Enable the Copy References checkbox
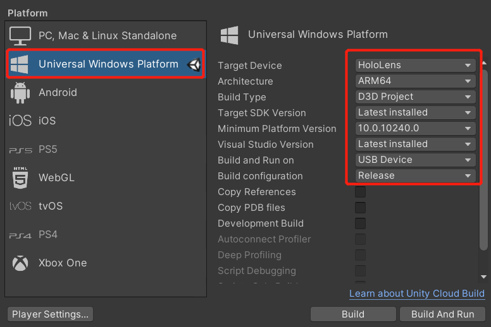 coord(360,192)
